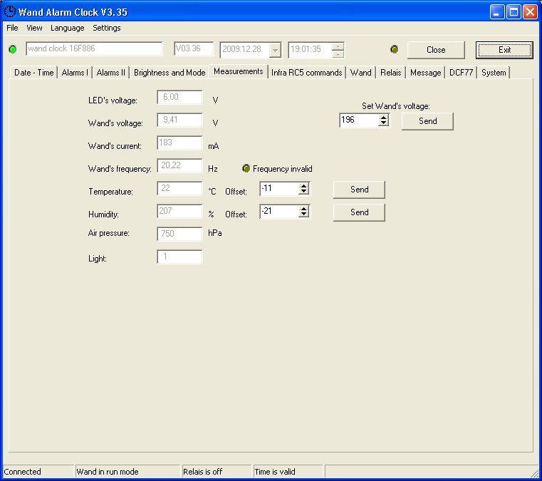Click the Connected status bar entry
Viewport: 542px width, 481px height.
[x=38, y=471]
